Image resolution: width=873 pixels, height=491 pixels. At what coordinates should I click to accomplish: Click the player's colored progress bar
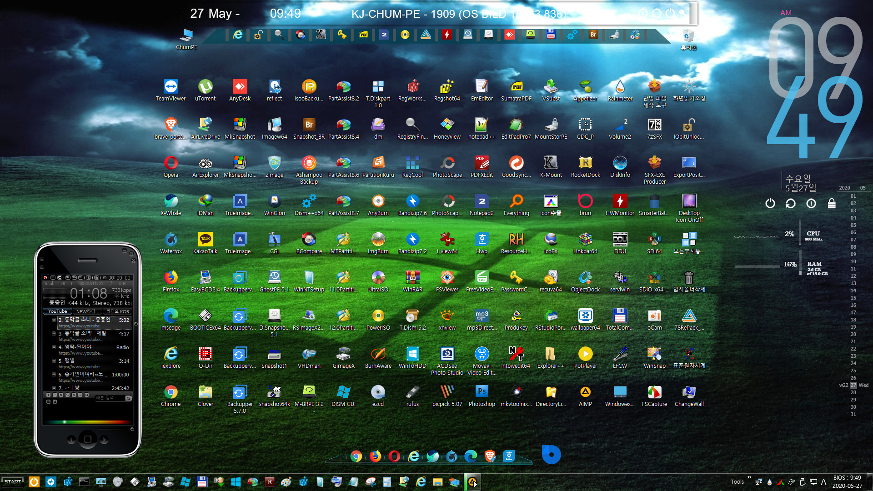pos(88,422)
